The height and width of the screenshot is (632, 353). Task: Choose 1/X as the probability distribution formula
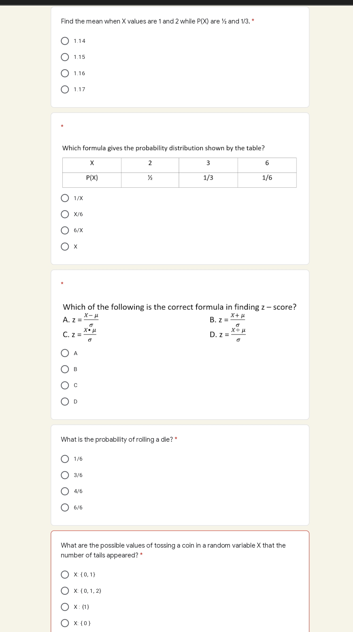pos(65,197)
